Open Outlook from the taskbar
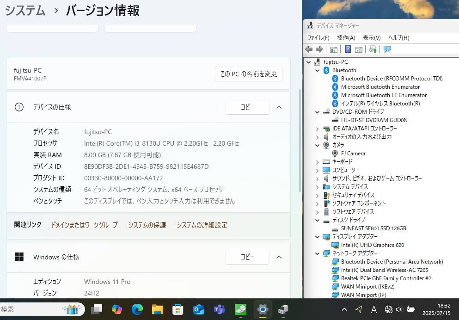 pyautogui.click(x=198, y=309)
